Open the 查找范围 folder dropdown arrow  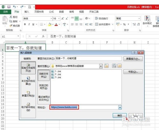click(x=101, y=66)
